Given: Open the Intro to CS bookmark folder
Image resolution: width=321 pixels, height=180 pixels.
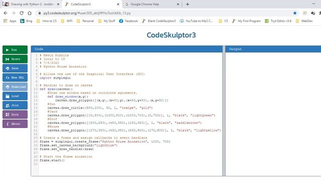Looking at the screenshot, I should click(x=47, y=21).
